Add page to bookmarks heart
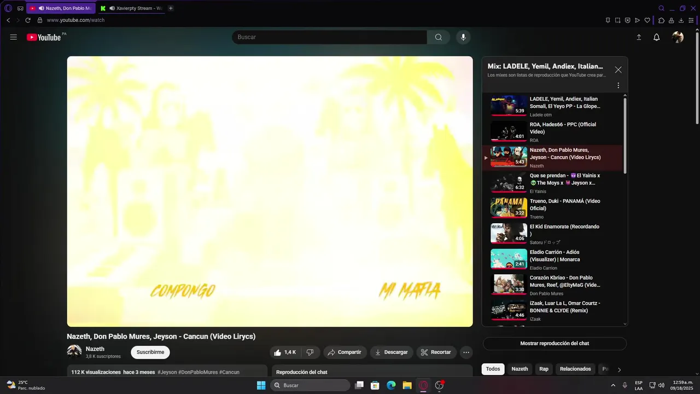The image size is (700, 394). (647, 20)
